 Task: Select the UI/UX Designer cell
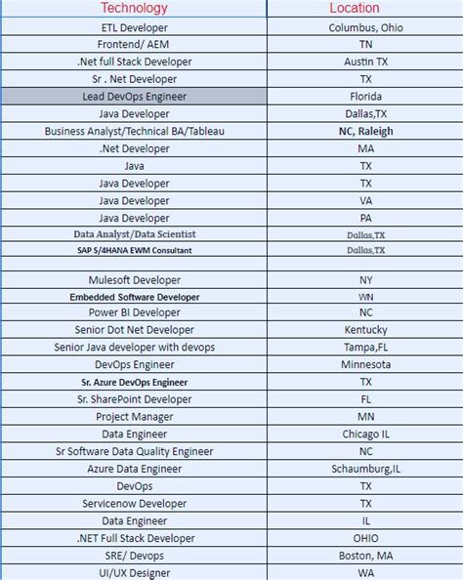point(134,572)
